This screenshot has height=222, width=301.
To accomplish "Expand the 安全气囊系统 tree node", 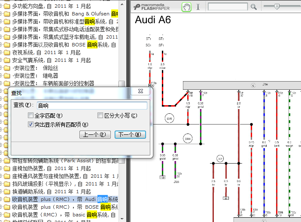I will (x=1, y=60).
